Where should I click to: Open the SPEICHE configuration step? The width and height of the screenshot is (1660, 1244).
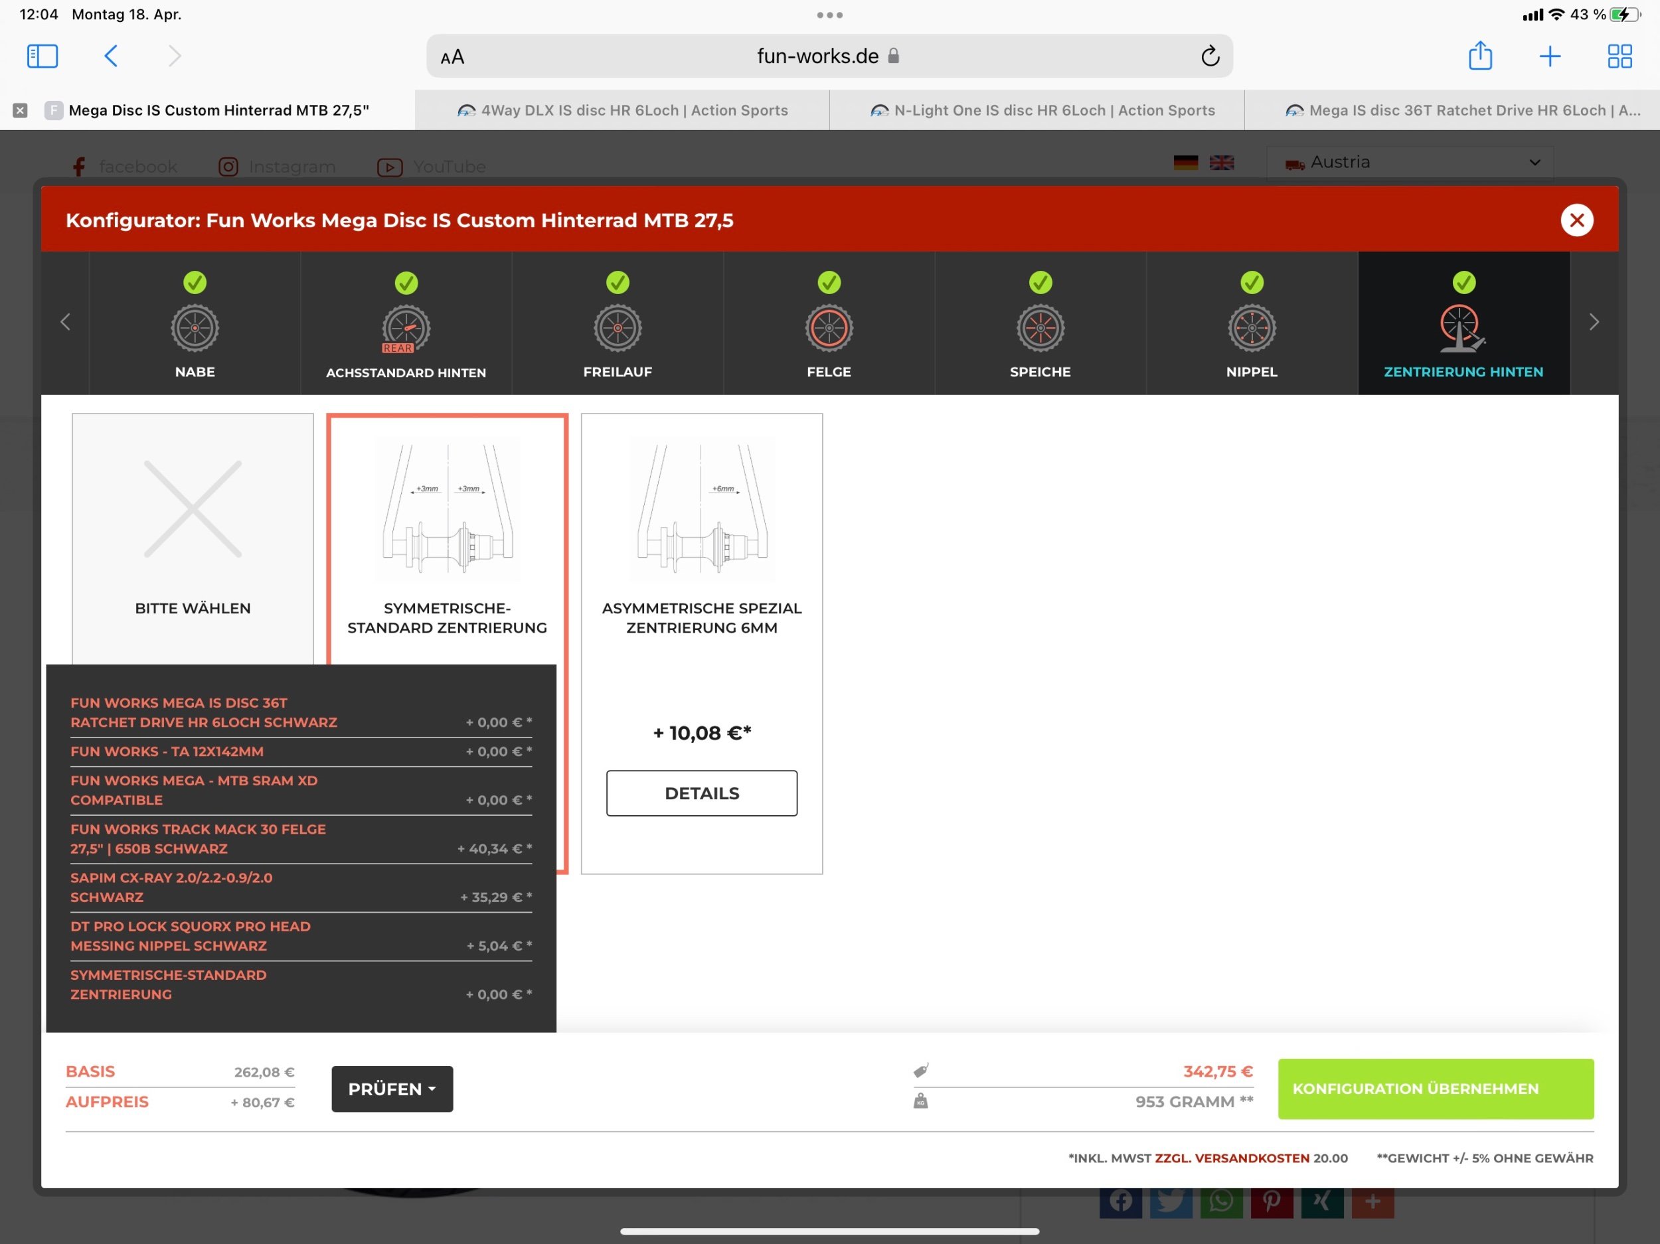coord(1040,323)
